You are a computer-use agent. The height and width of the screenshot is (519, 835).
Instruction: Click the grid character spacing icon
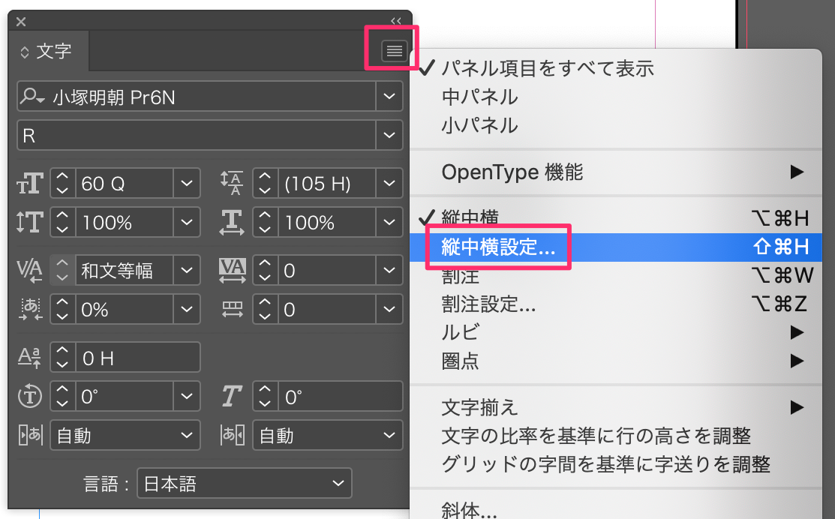(232, 309)
